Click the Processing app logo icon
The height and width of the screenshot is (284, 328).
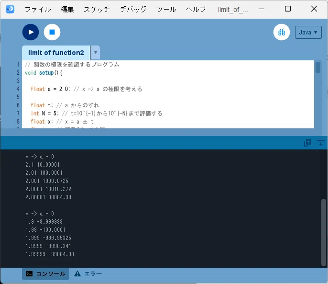coord(10,9)
